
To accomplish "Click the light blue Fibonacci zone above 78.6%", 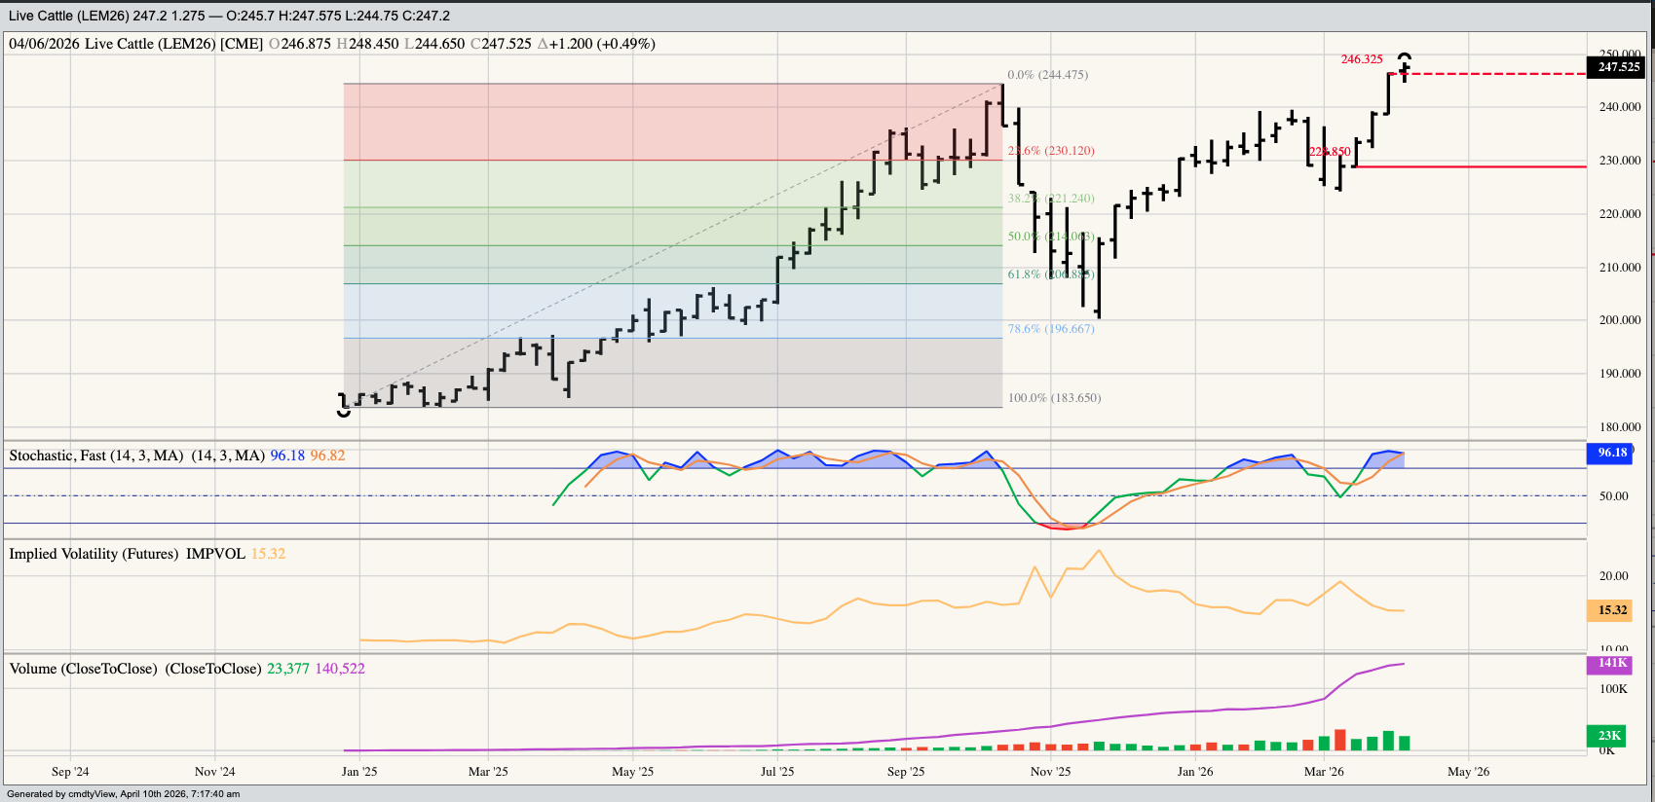I will click(x=672, y=310).
